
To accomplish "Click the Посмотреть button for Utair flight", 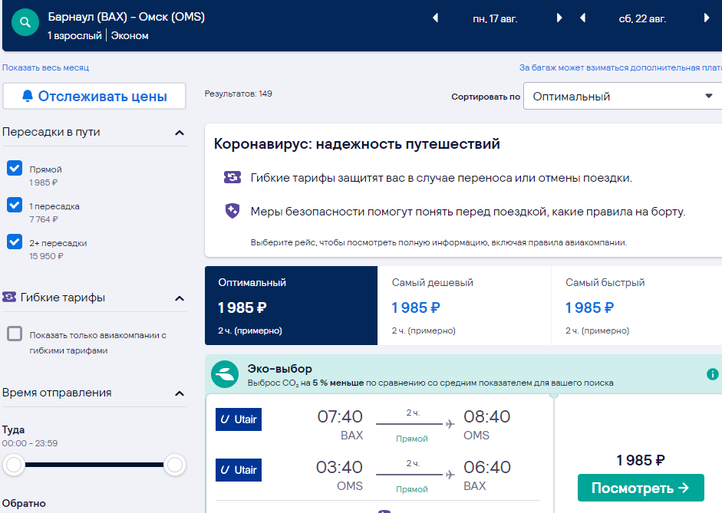I will (641, 488).
